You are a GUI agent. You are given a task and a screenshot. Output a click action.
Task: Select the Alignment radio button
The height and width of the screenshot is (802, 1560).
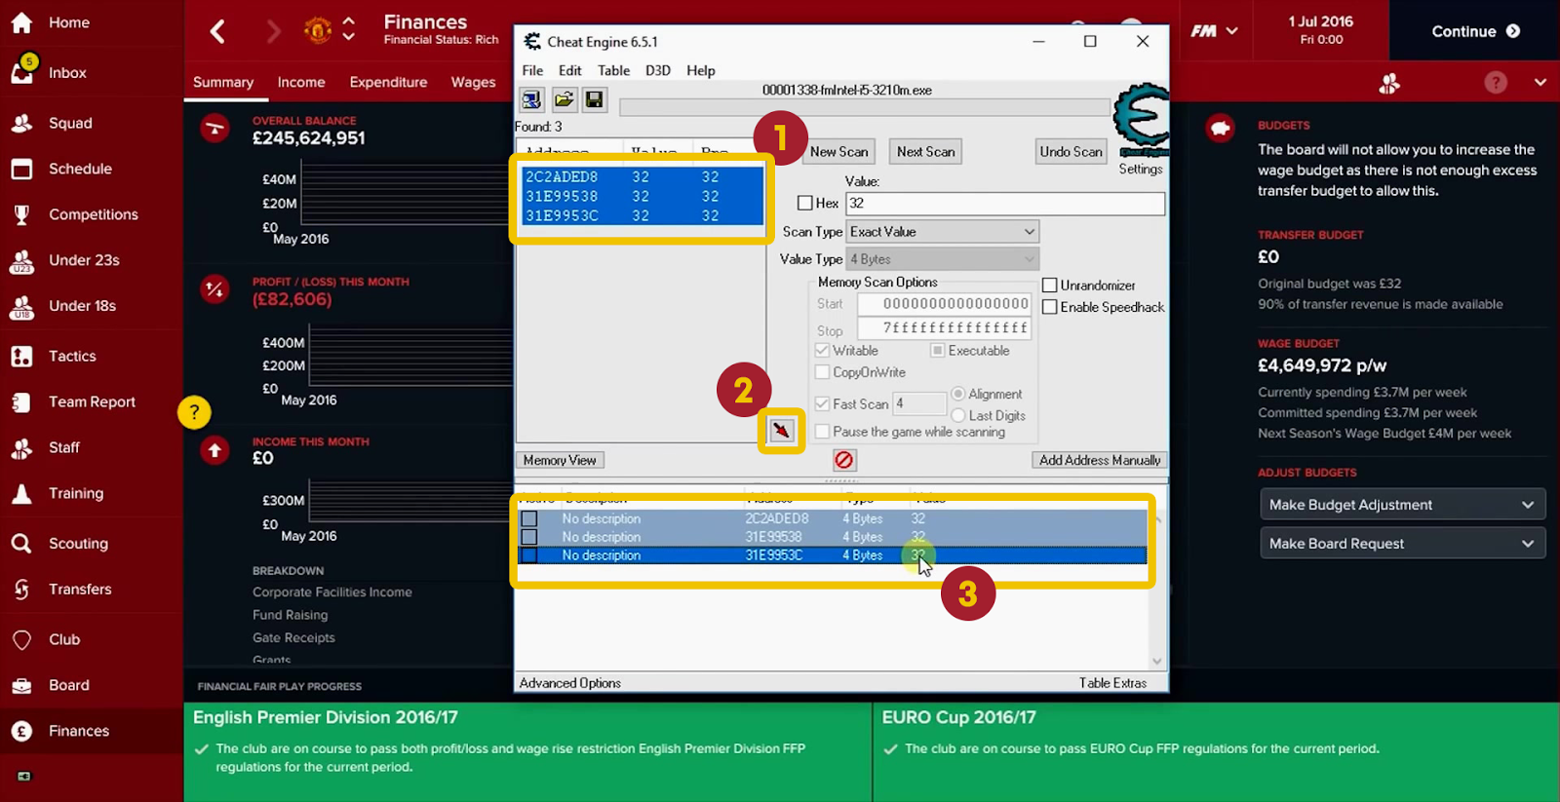click(x=958, y=394)
